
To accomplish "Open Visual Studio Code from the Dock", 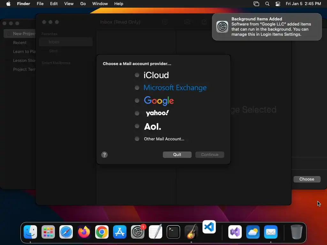I will pos(209,227).
